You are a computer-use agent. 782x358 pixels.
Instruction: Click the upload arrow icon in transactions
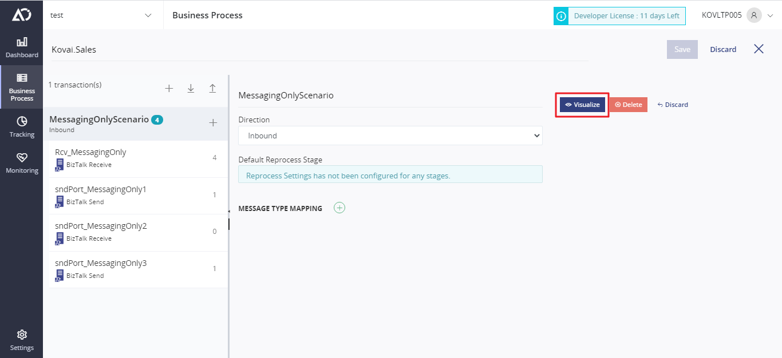pyautogui.click(x=212, y=89)
